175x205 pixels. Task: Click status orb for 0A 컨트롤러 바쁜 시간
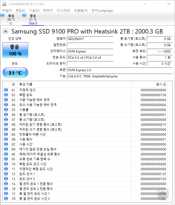6,134
